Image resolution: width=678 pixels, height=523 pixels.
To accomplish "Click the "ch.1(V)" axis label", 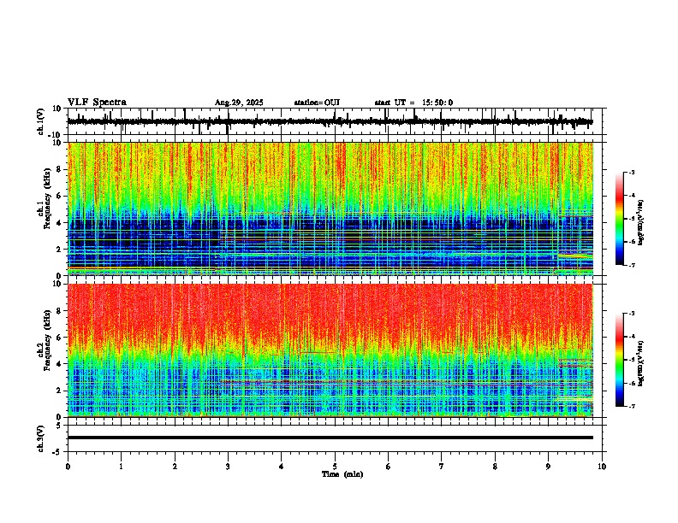I will pyautogui.click(x=41, y=121).
